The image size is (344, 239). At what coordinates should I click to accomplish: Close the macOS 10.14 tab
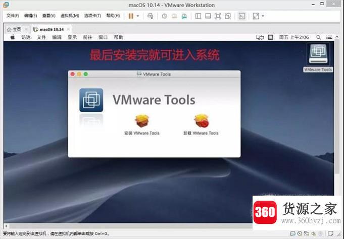coord(68,29)
